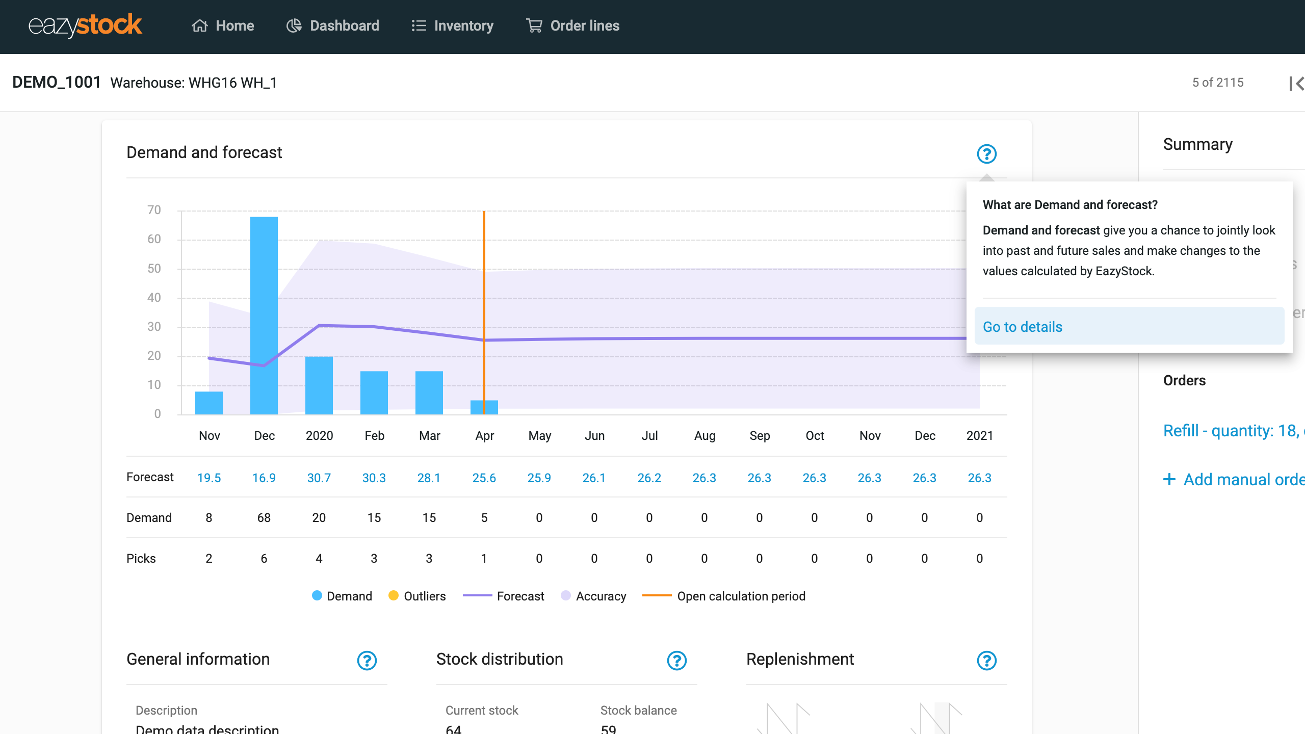Image resolution: width=1305 pixels, height=734 pixels.
Task: Click the Order lines cart icon
Action: (x=533, y=25)
